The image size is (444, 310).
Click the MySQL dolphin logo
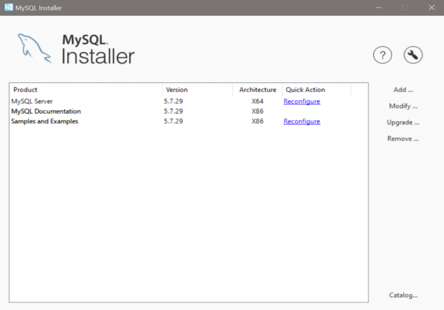point(35,48)
